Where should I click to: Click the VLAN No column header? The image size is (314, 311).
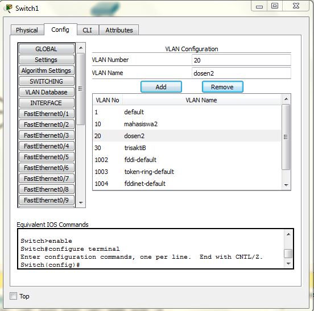click(108, 100)
